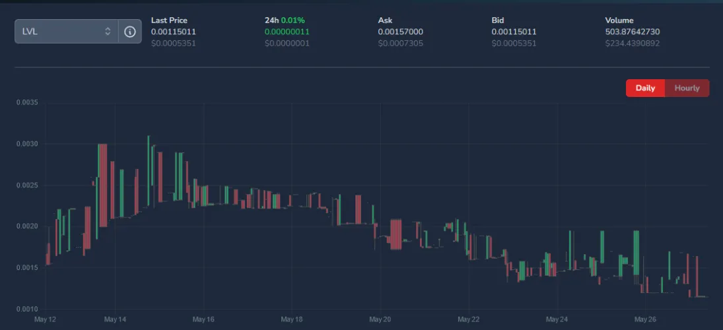Click the Last Price value 0.00115011
This screenshot has height=330, width=723.
coord(174,32)
